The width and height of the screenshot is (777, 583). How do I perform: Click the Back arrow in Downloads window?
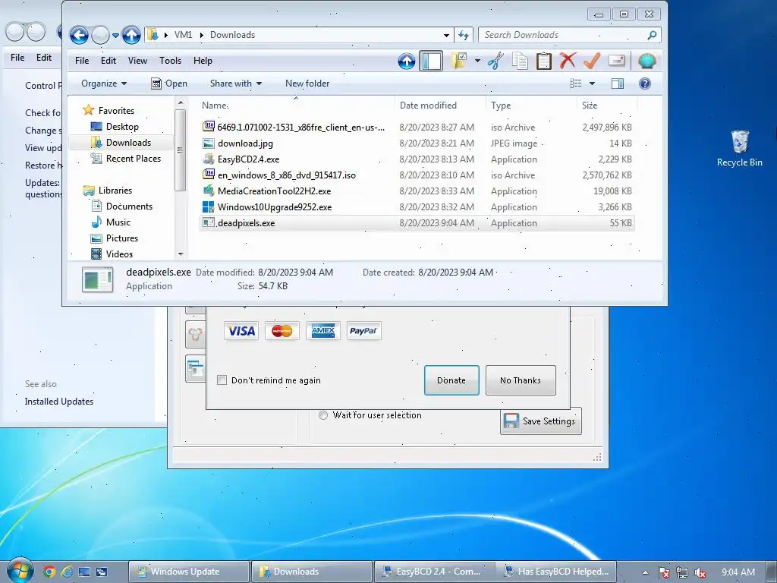(x=79, y=35)
